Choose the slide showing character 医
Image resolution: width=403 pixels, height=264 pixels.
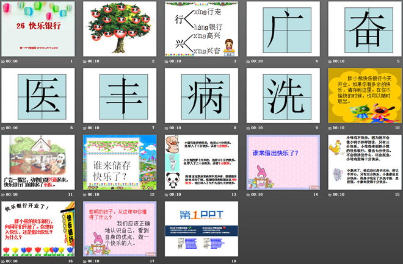38,95
